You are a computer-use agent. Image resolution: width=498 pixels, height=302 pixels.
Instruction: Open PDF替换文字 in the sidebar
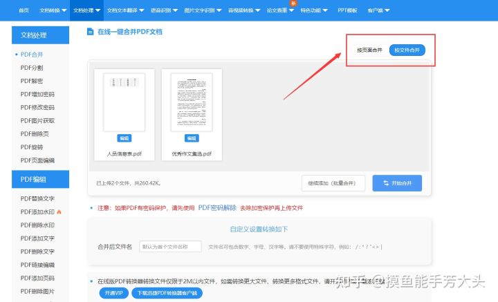37,198
